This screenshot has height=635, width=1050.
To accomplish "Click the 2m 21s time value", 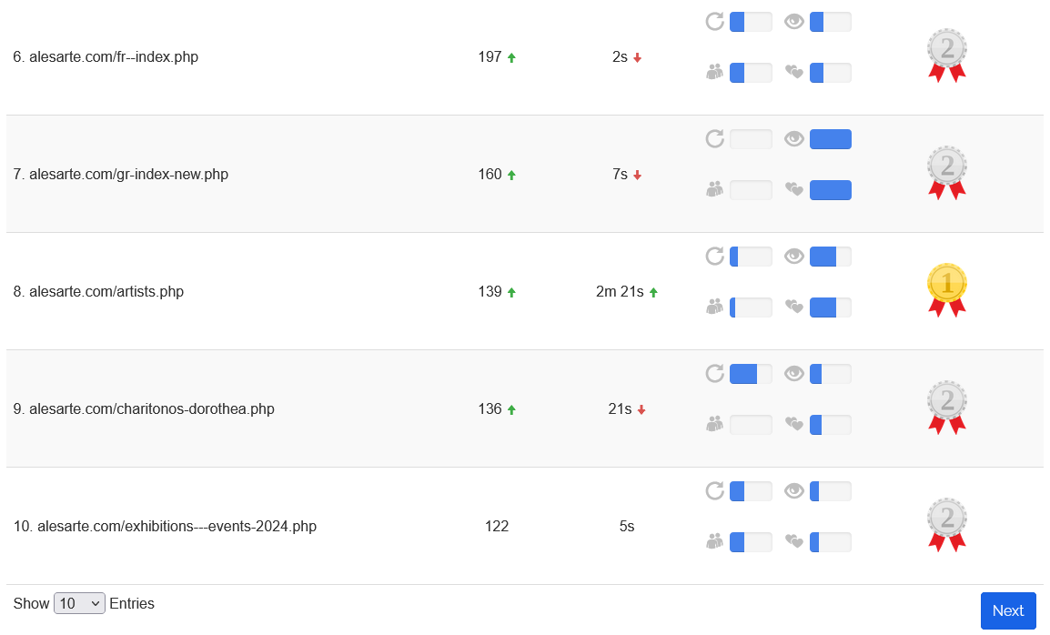I will [x=620, y=292].
